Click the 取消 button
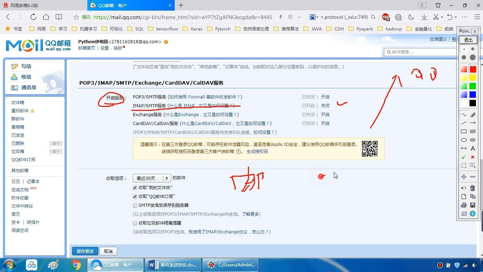This screenshot has height=272, width=483. [108, 251]
